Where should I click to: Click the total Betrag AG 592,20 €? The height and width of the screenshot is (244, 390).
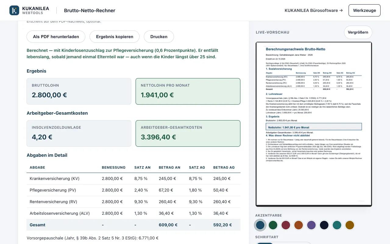(222, 225)
